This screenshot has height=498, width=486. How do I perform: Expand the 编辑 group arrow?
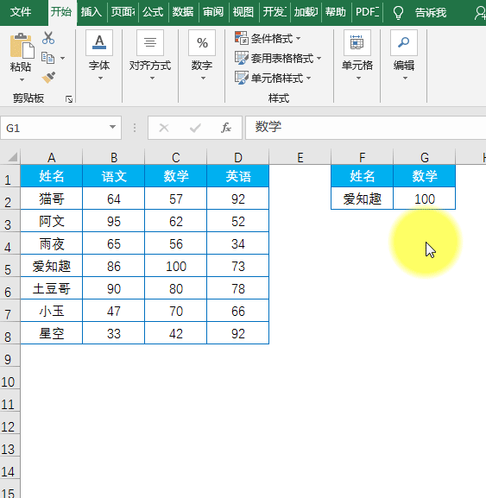click(405, 79)
